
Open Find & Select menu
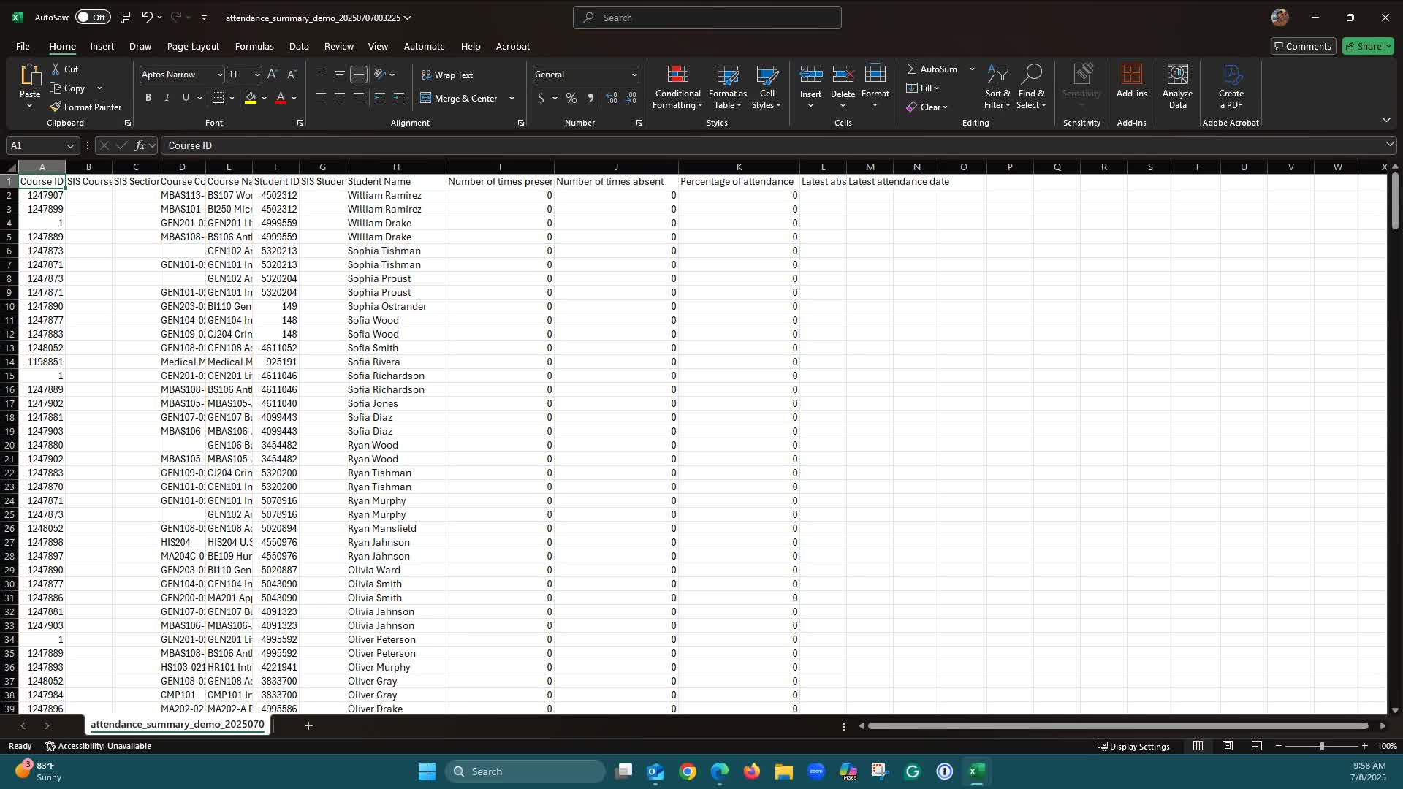(x=1032, y=87)
